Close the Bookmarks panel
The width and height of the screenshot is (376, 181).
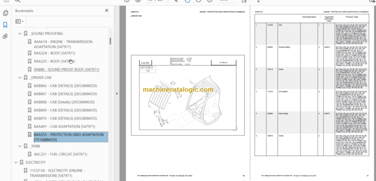point(107,10)
